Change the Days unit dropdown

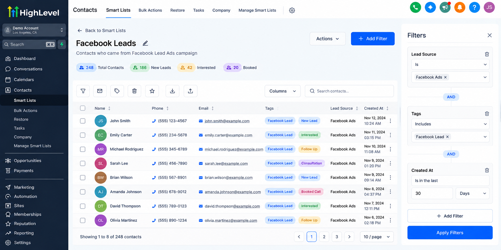point(472,193)
